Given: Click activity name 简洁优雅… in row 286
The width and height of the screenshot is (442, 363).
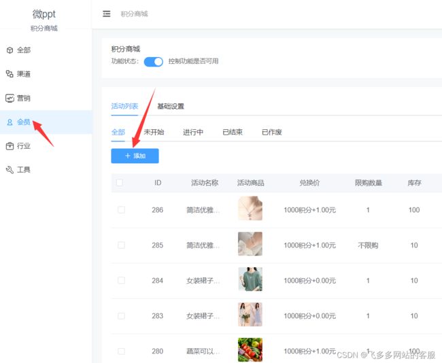Looking at the screenshot, I should click(x=203, y=210).
